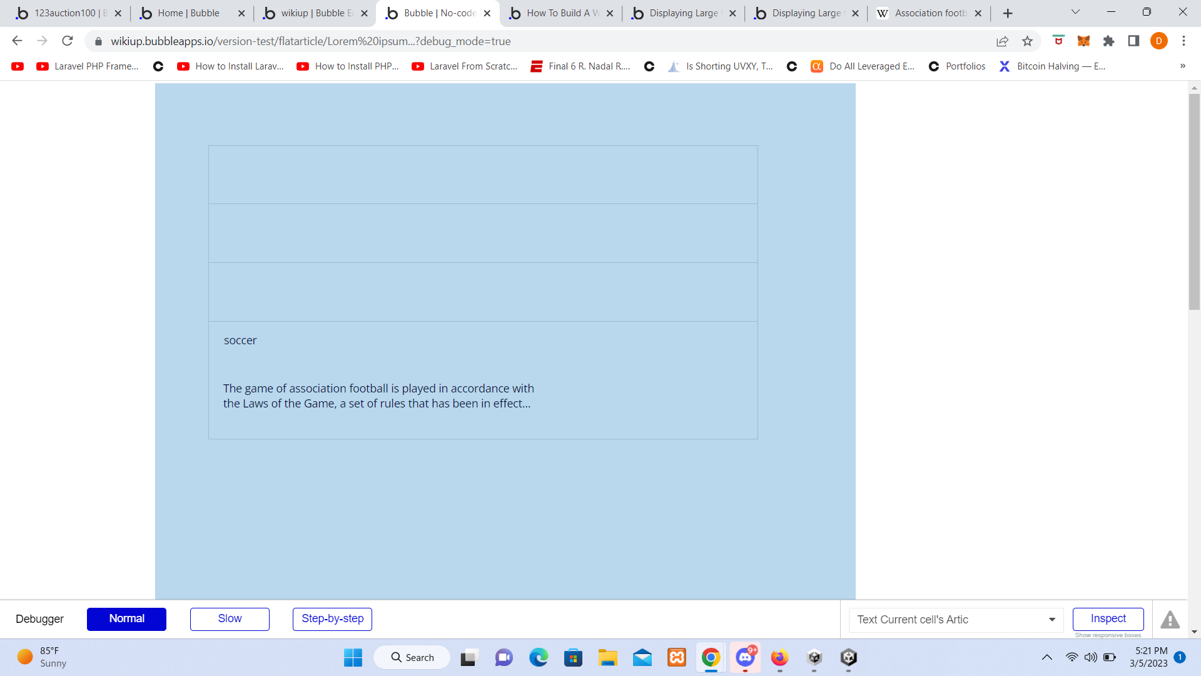This screenshot has width=1201, height=676.
Task: Select Normal debugger speed
Action: tap(126, 619)
